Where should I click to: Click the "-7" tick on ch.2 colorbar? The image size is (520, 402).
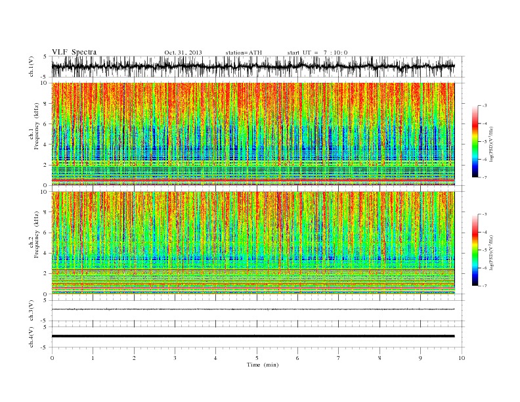[x=485, y=286]
